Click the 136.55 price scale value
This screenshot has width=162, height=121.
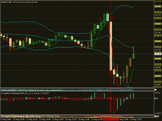click(158, 85)
